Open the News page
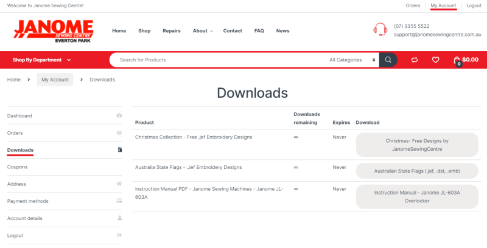The width and height of the screenshot is (487, 248). pyautogui.click(x=282, y=30)
